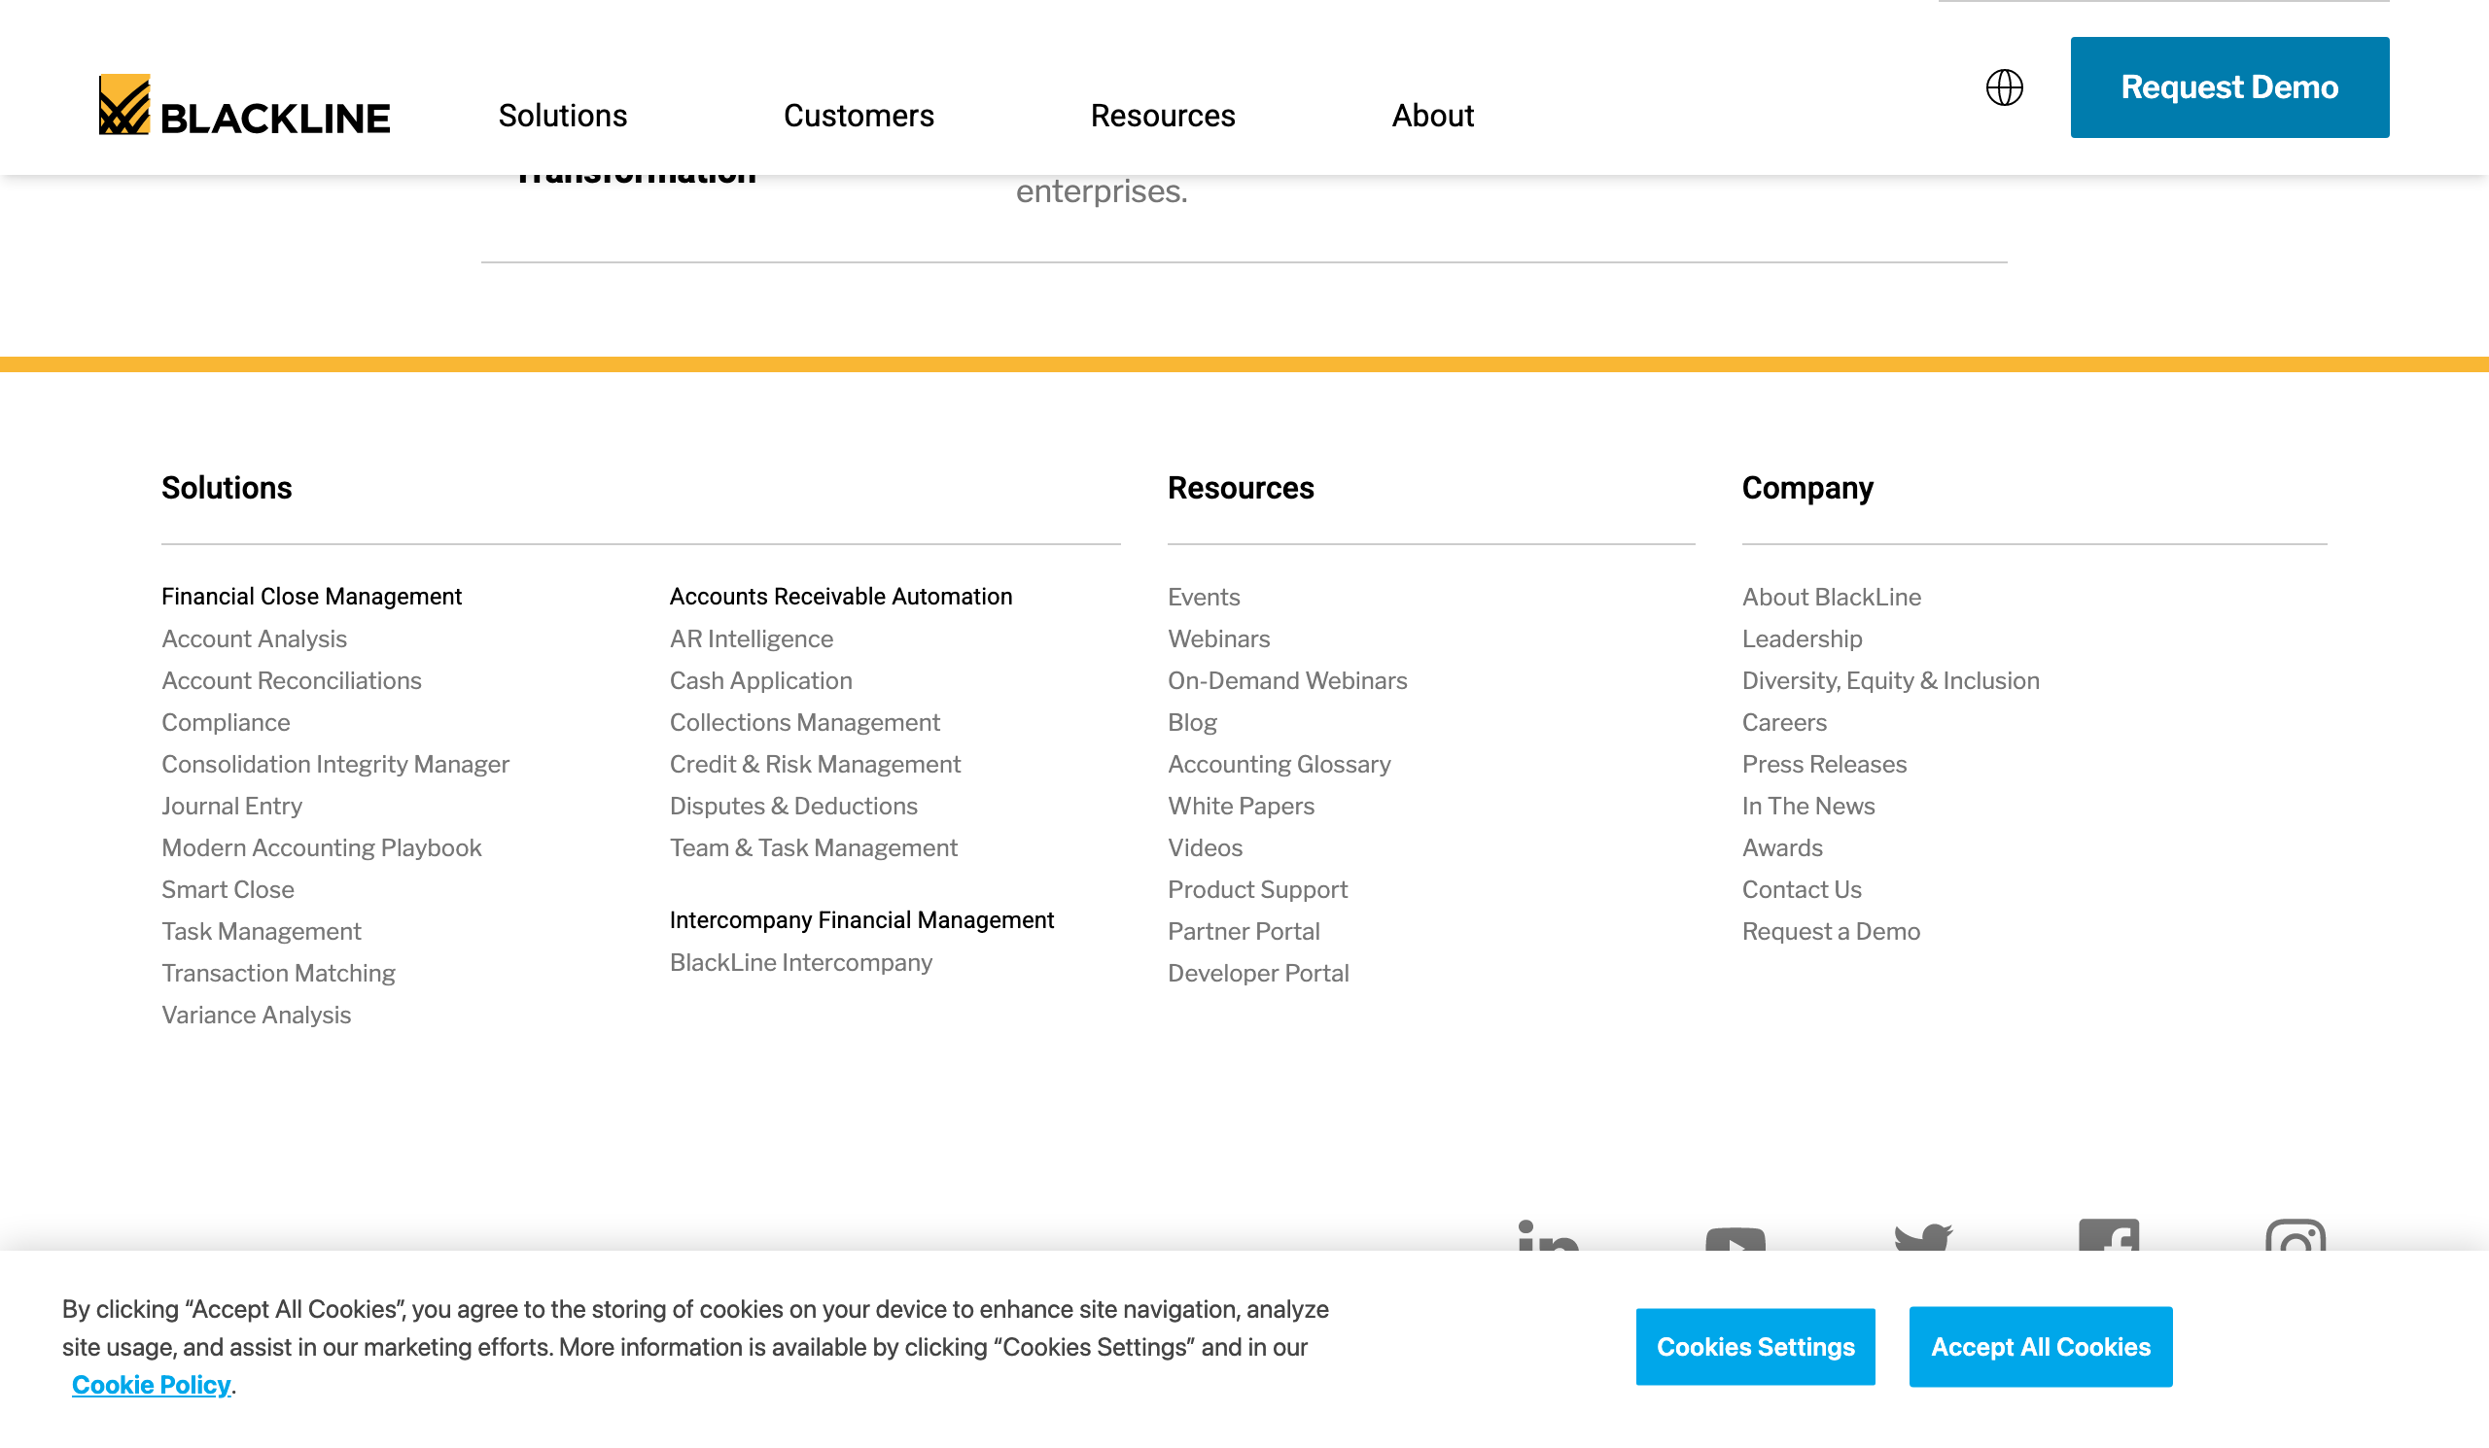Click the Cookies Settings button
Screen dimensions: 2489x1448
(1755, 1346)
